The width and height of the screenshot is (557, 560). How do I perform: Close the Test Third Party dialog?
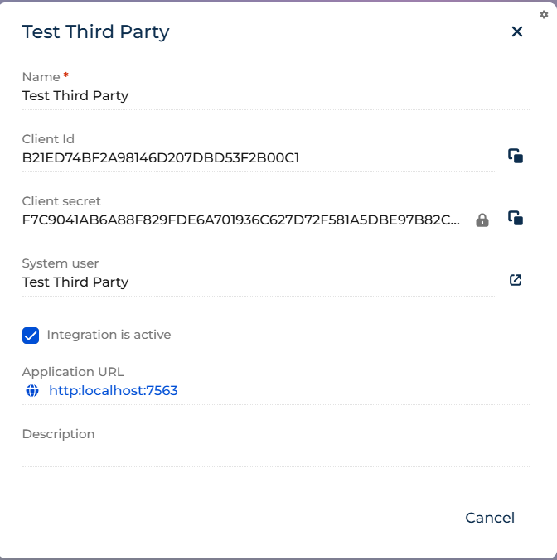point(516,31)
